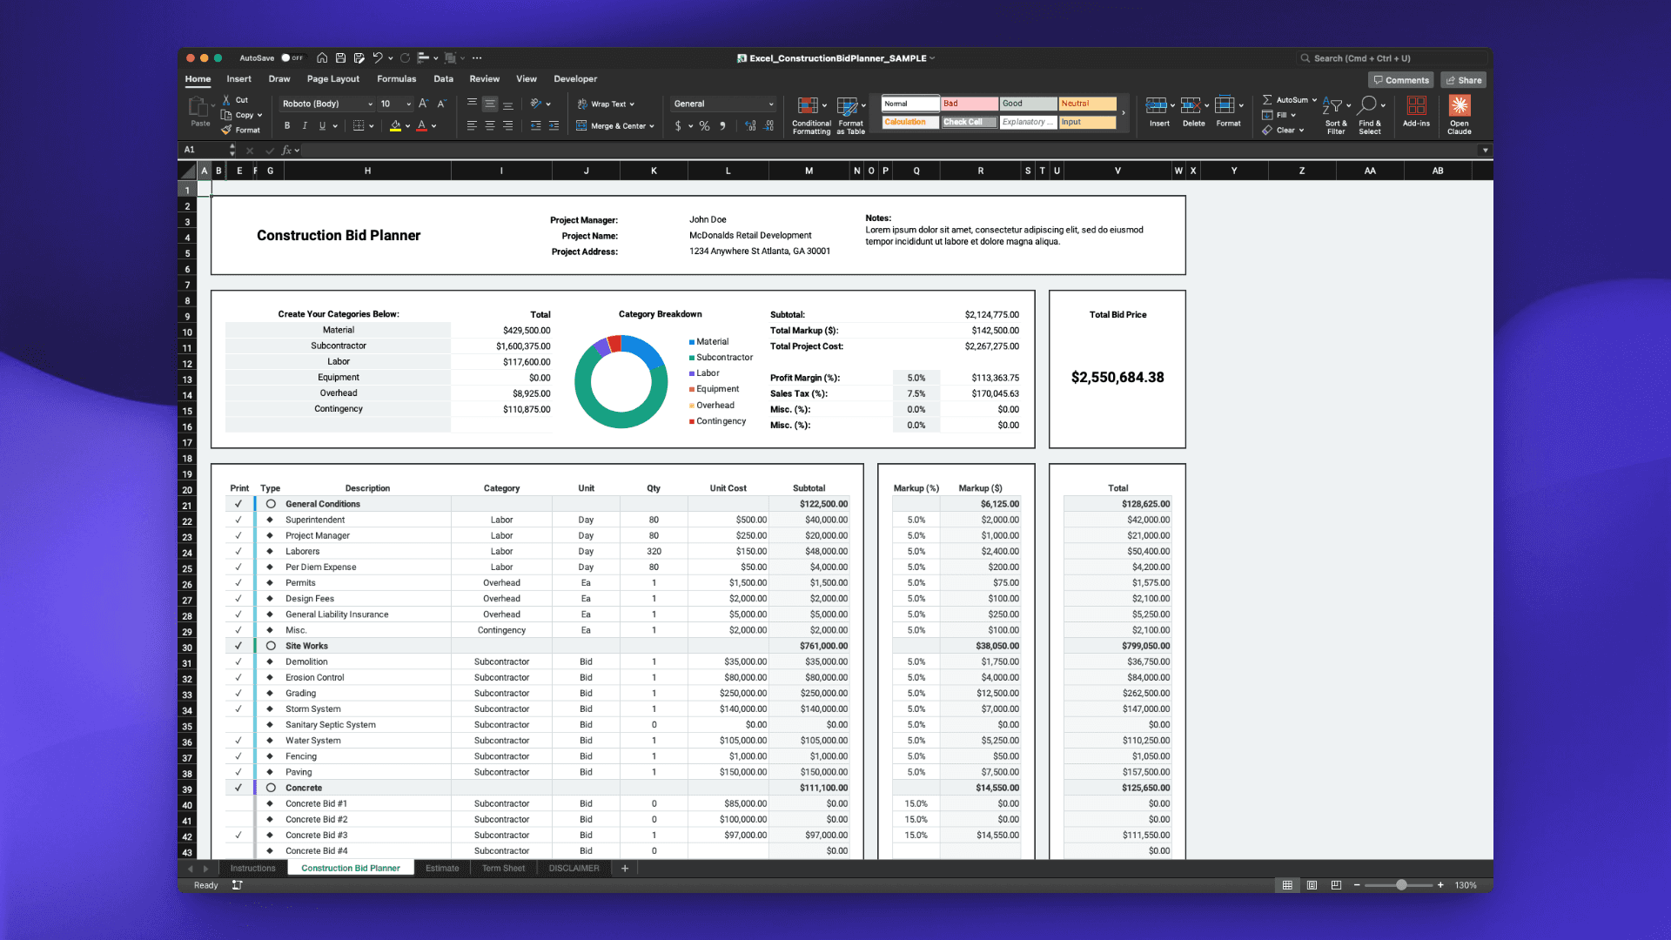Add a new sheet with plus button
The height and width of the screenshot is (940, 1671).
point(625,869)
